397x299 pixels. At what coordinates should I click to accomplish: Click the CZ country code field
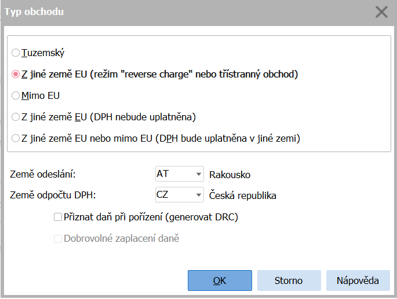tap(173, 195)
